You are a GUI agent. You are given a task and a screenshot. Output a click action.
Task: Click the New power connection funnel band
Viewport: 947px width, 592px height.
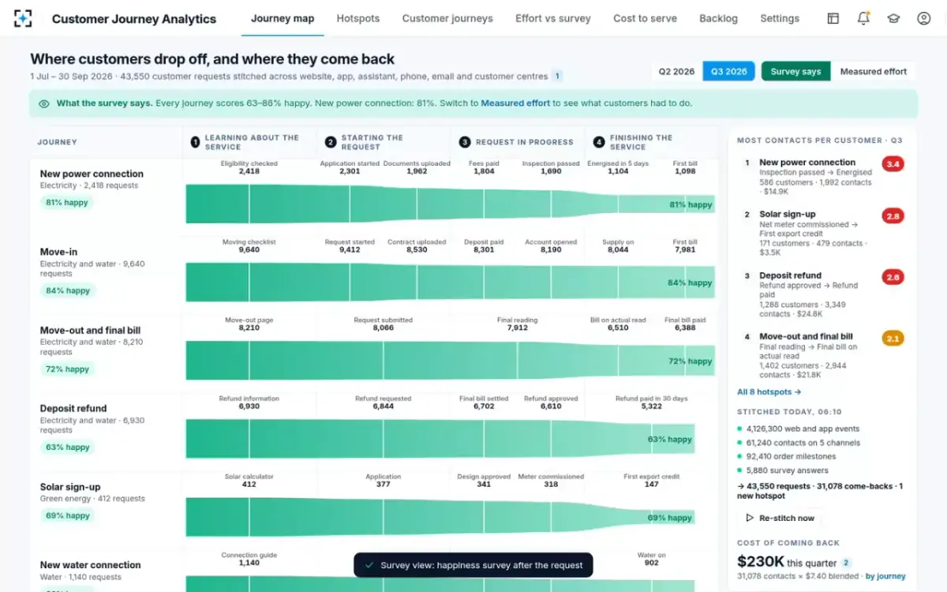(x=450, y=204)
